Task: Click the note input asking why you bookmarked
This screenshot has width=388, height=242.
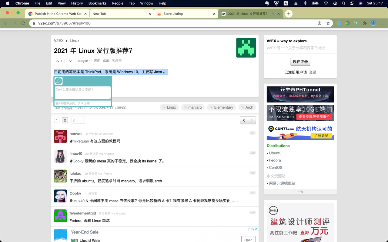Action: (82, 93)
